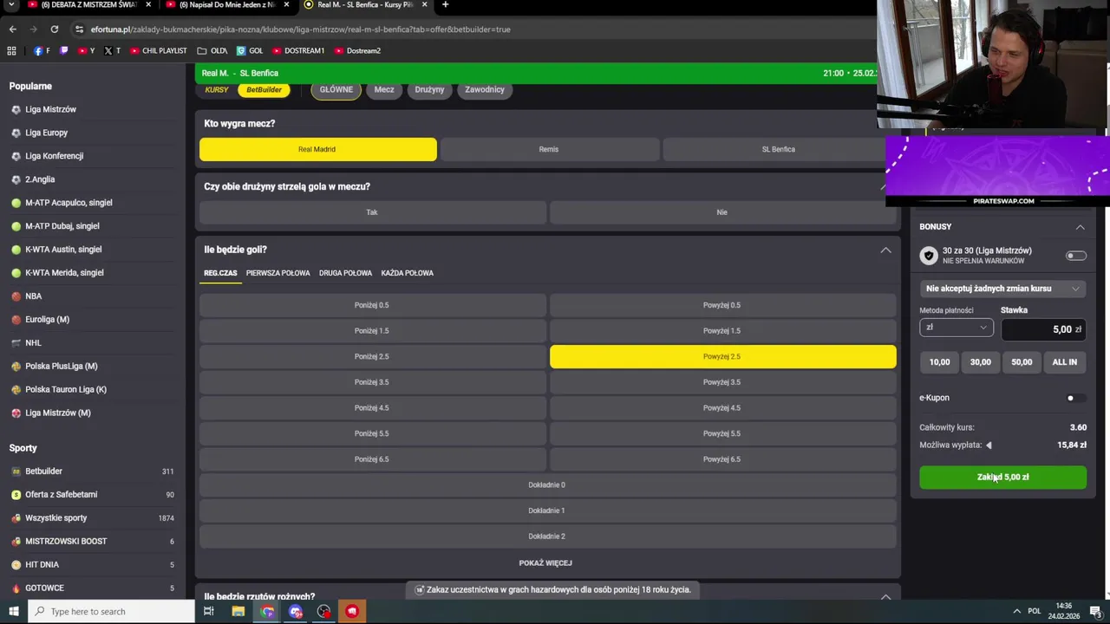The height and width of the screenshot is (624, 1110).
Task: Deselect Powyżej 2.5 goals option
Action: pos(722,357)
